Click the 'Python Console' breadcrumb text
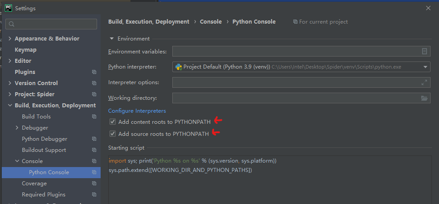This screenshot has height=204, width=439. (x=254, y=21)
